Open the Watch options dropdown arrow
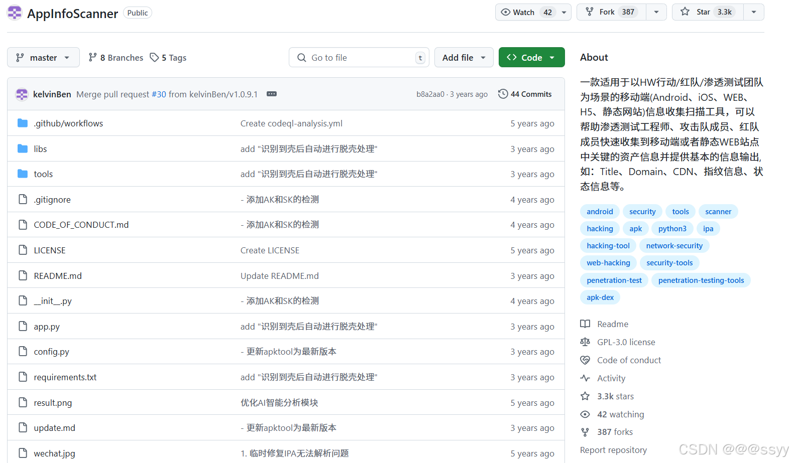The image size is (791, 463). point(564,12)
